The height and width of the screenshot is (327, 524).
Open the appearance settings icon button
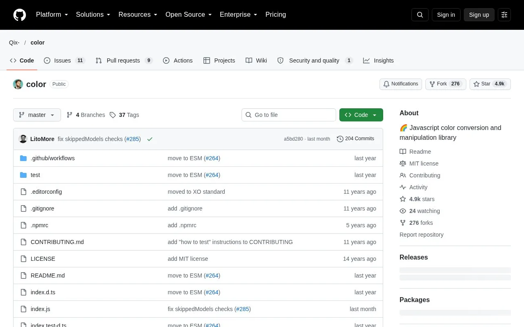(x=504, y=15)
